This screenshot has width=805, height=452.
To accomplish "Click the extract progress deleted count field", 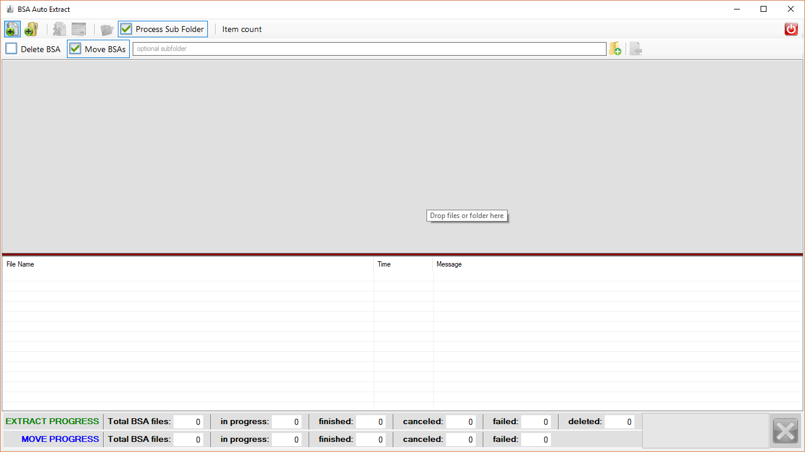I will pos(620,422).
